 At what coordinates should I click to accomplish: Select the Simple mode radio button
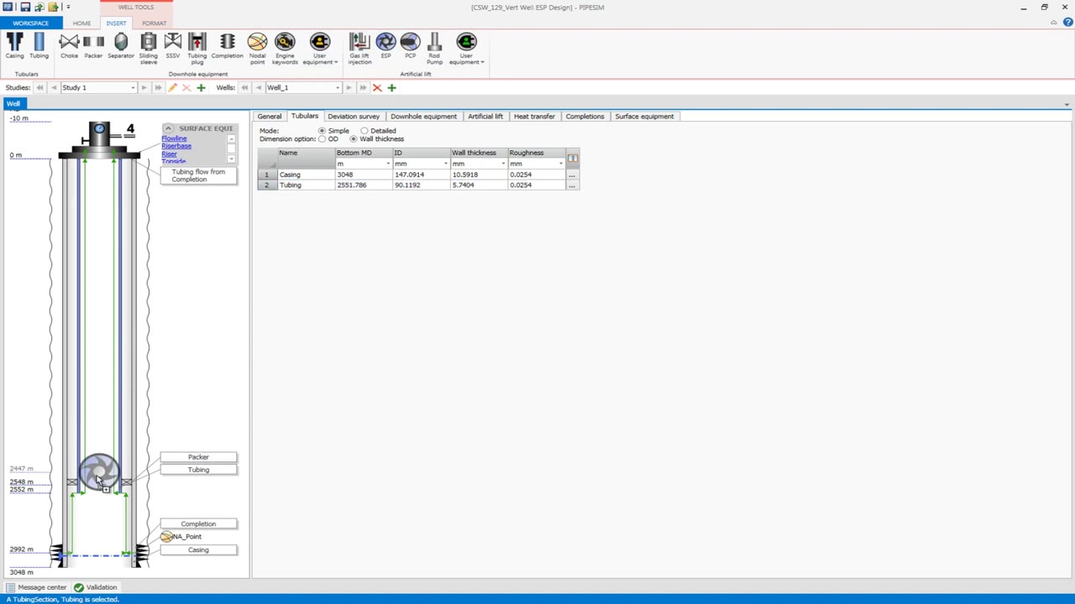point(322,131)
